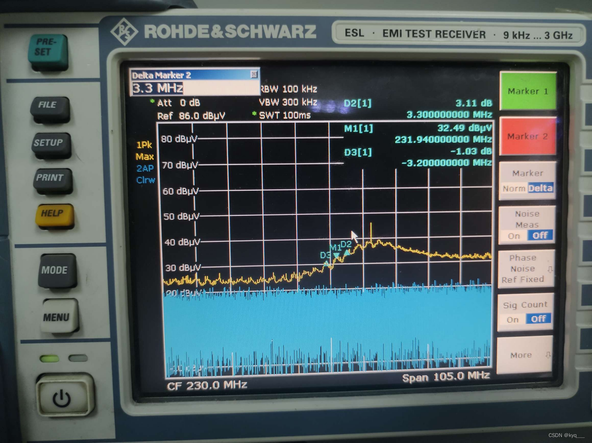Screen dimensions: 592x443
Task: Push the power standby button
Action: [x=65, y=395]
